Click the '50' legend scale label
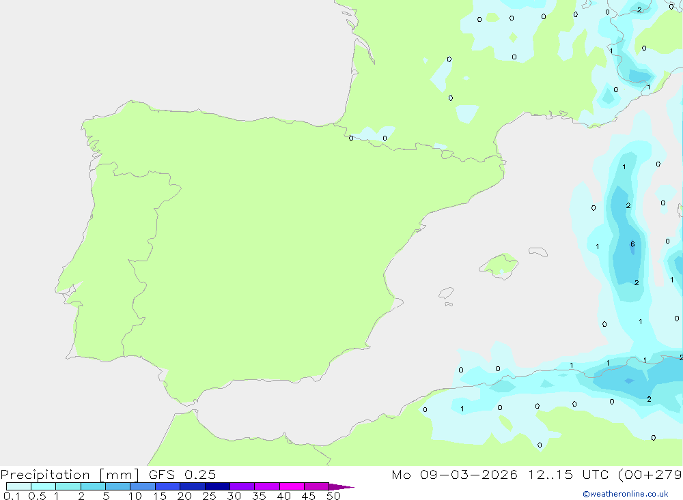 coord(333,496)
